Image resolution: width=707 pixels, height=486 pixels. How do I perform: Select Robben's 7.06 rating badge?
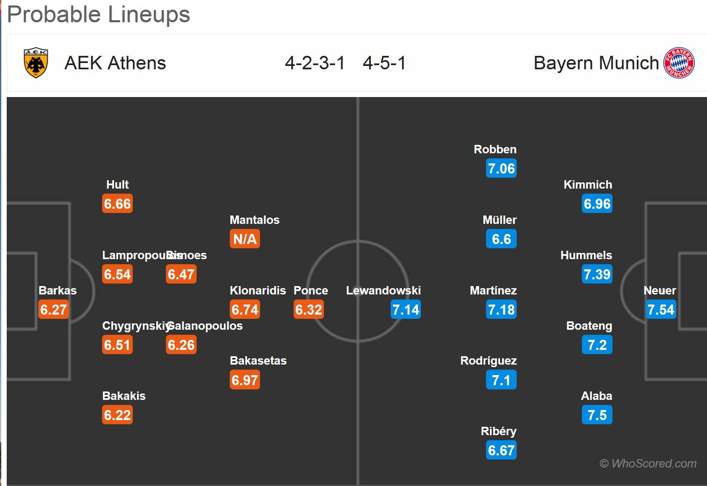(501, 168)
